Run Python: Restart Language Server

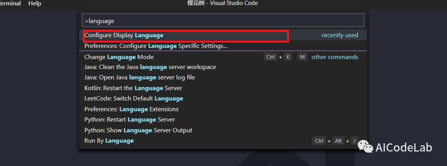click(x=223, y=120)
